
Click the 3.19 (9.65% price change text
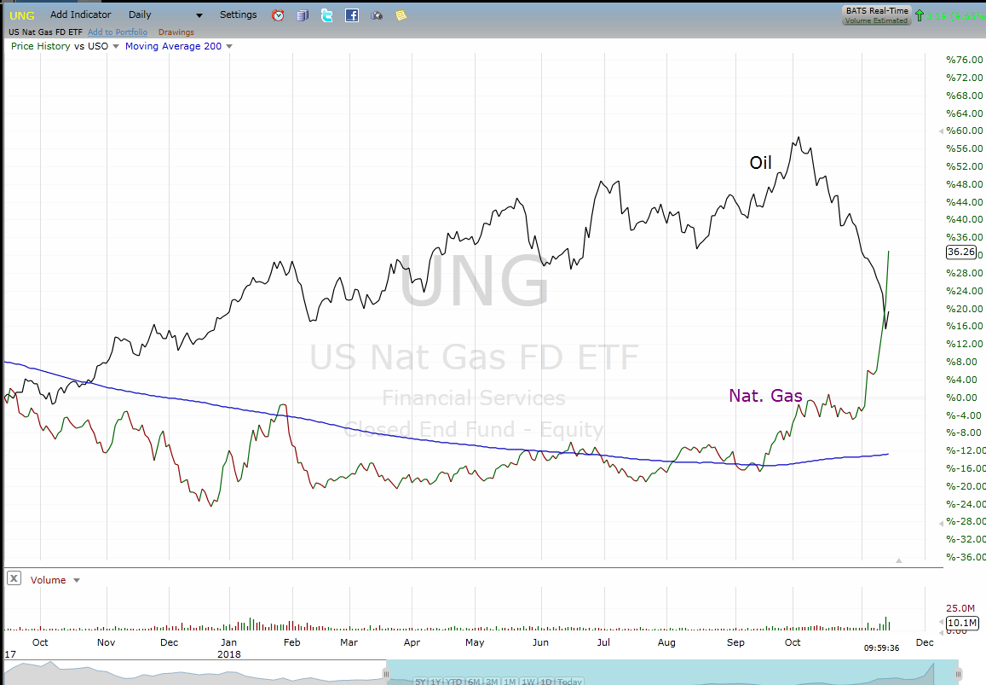956,15
